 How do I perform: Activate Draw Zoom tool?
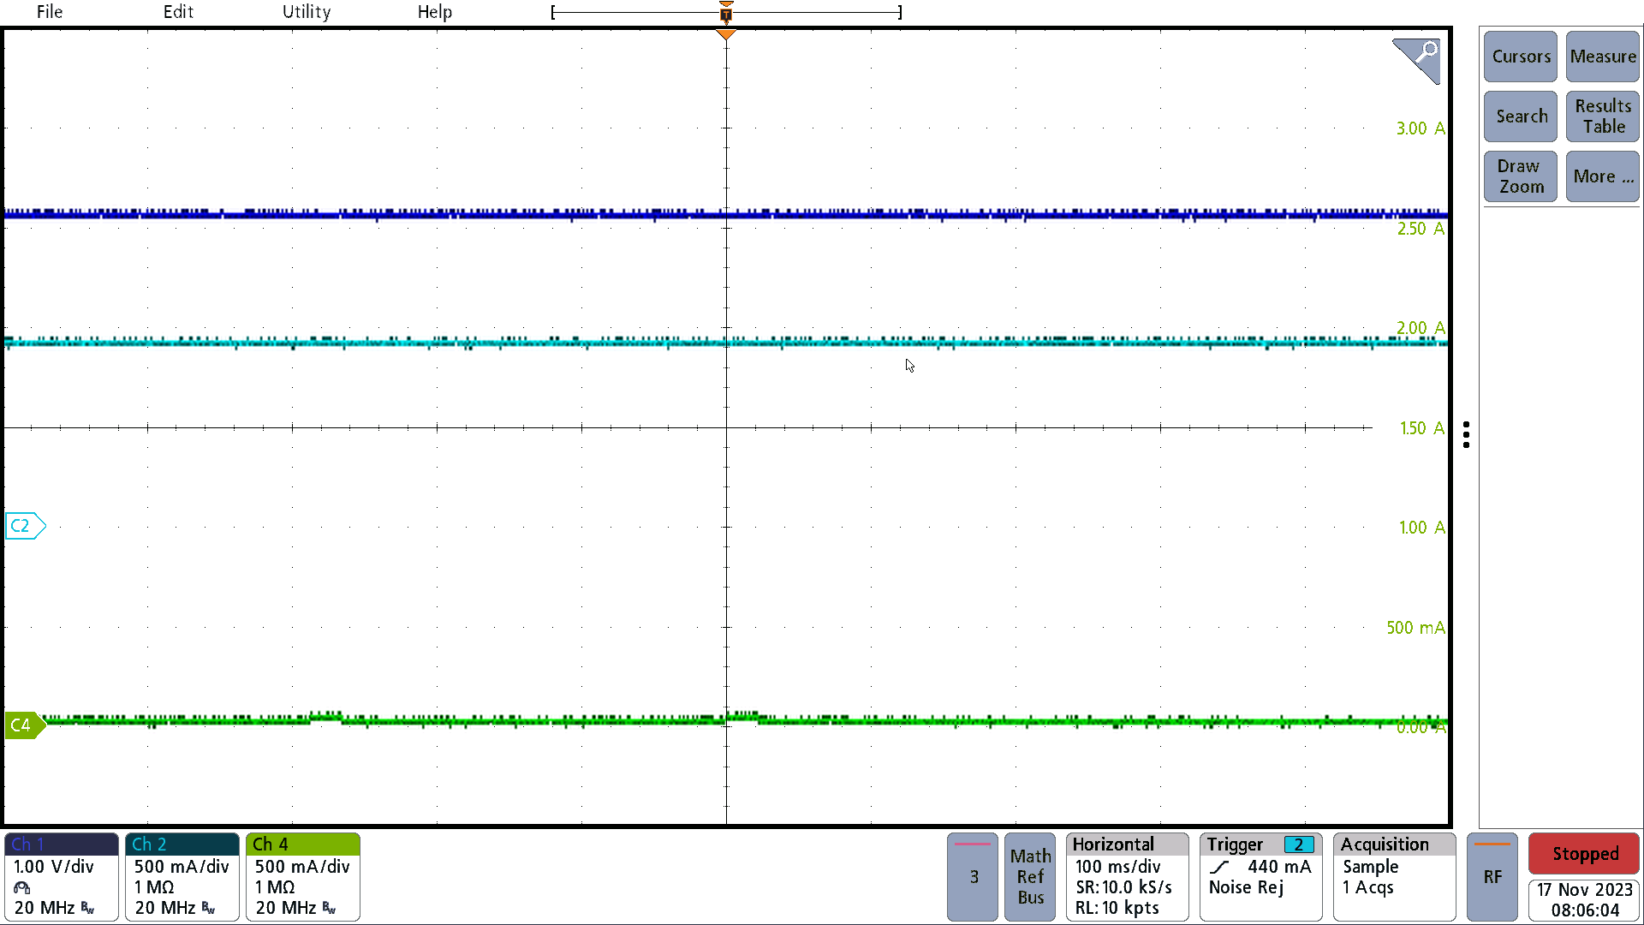click(x=1521, y=176)
